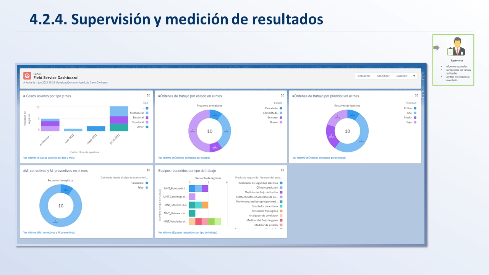Click the Suscribir button
Viewport: 489px width, 275px height.
click(x=402, y=76)
